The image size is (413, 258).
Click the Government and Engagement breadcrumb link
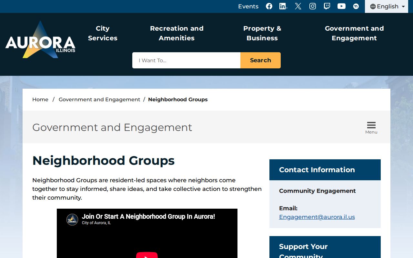(99, 99)
